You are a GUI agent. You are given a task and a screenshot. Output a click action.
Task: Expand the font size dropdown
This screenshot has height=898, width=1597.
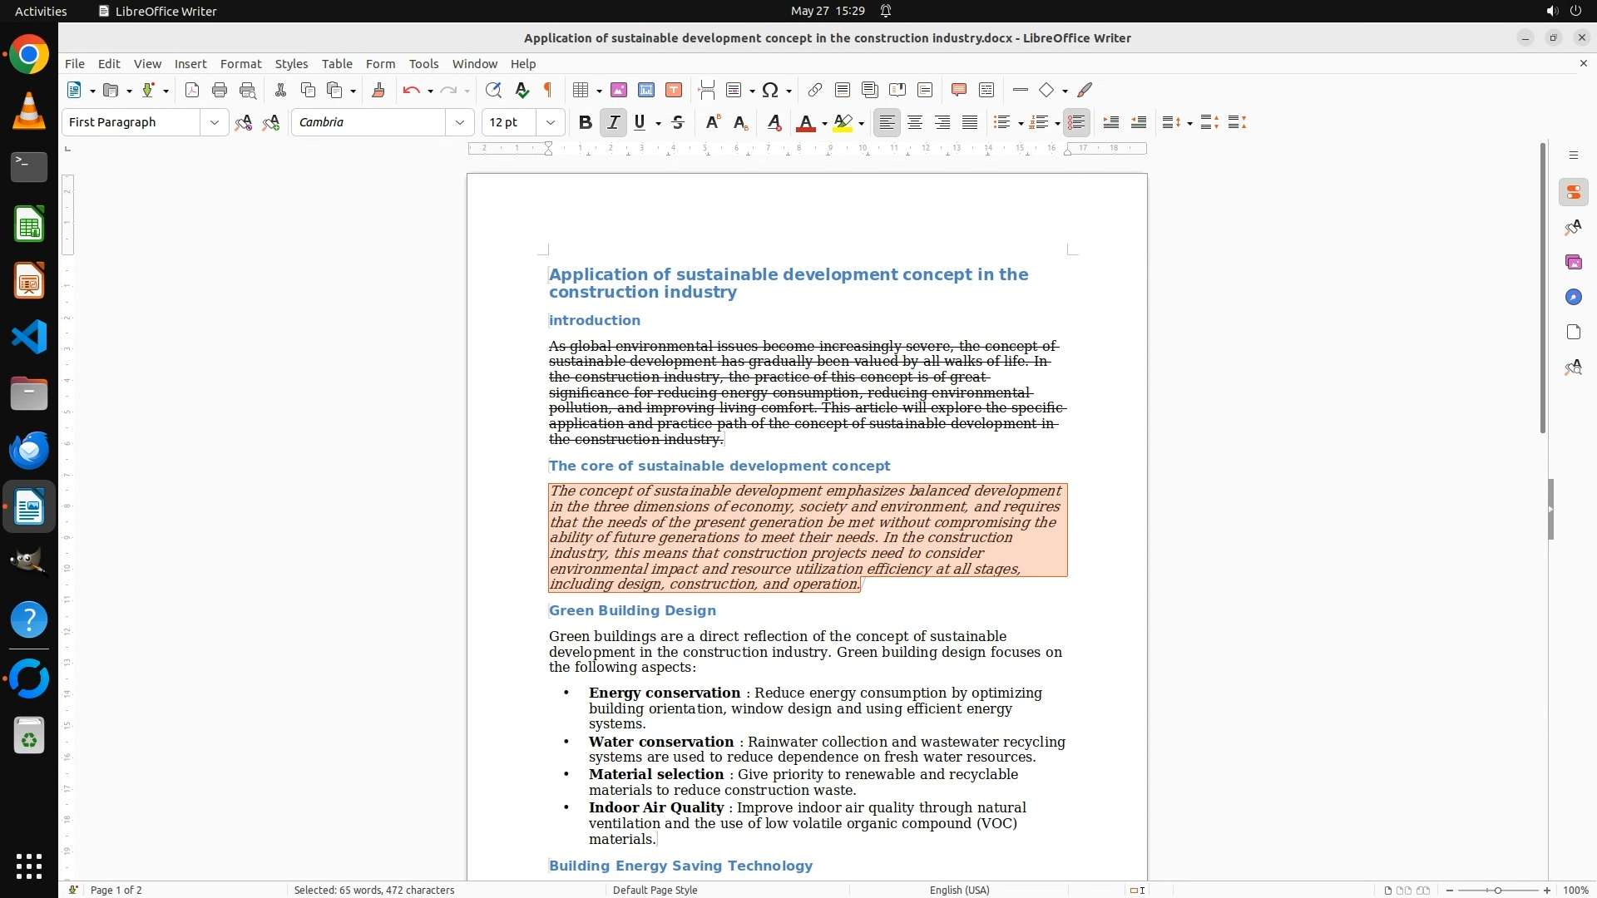click(550, 123)
